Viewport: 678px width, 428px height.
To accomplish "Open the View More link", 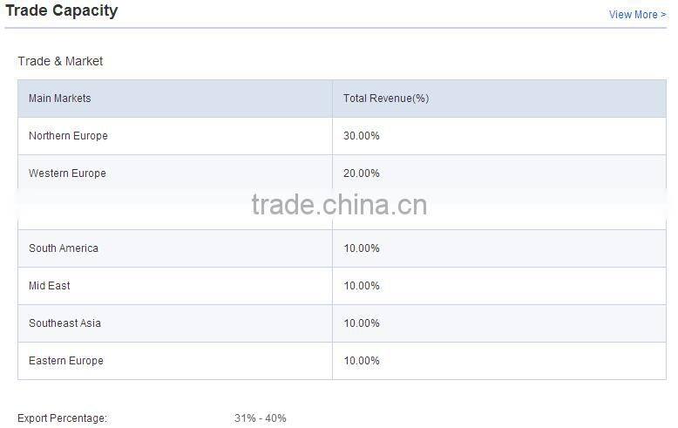I will pos(637,15).
